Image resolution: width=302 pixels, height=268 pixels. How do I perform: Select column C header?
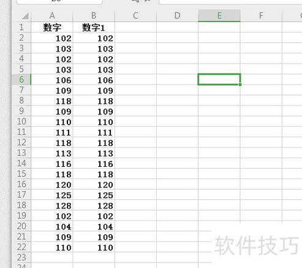(x=135, y=15)
